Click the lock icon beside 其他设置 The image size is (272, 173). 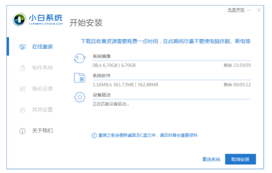22,110
